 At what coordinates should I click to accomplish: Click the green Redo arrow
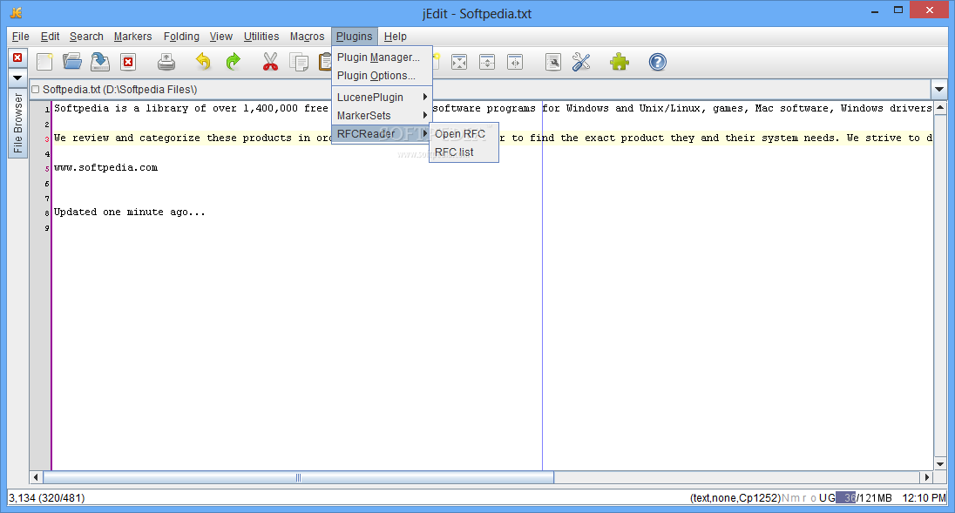point(234,62)
